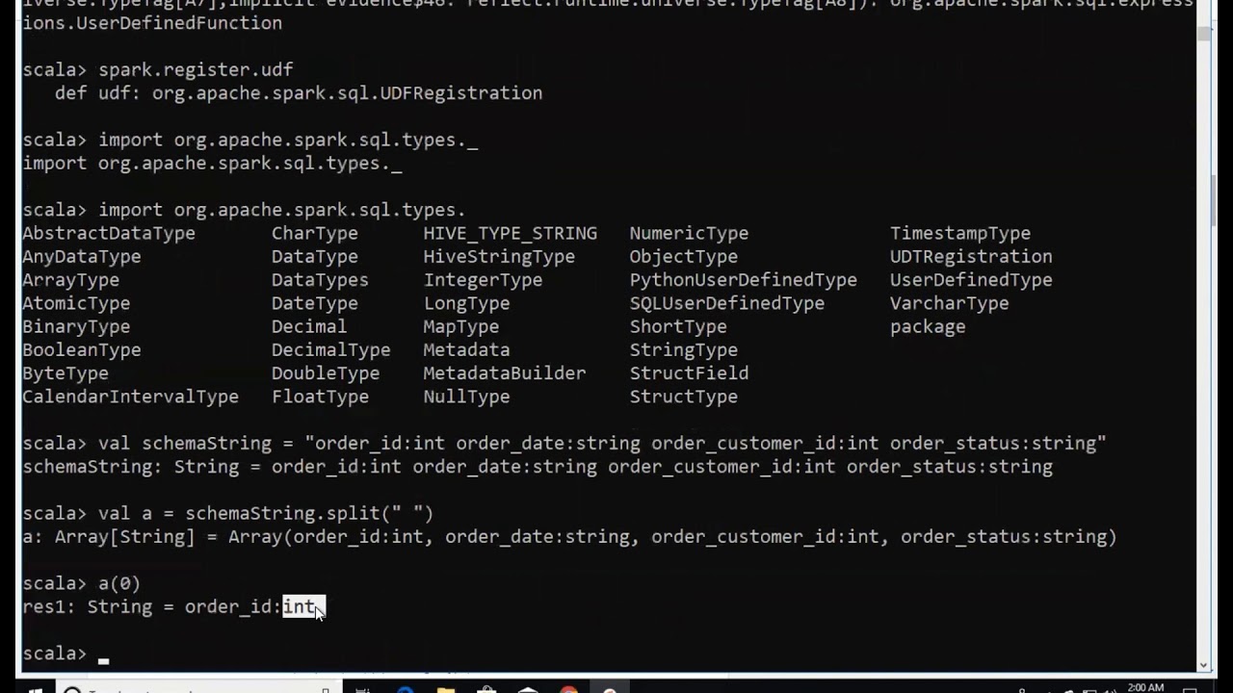Click 'HIVE_TYPE_STRING' in completion list
1233x693 pixels.
510,233
